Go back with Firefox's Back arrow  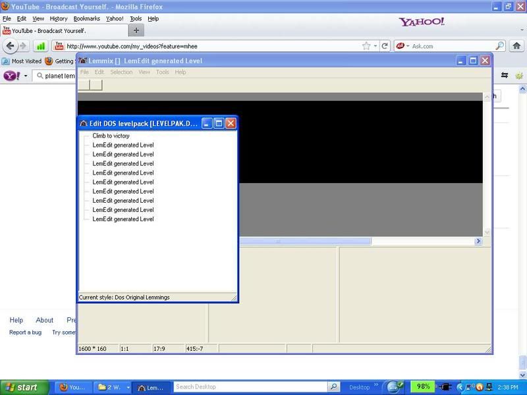(x=10, y=45)
